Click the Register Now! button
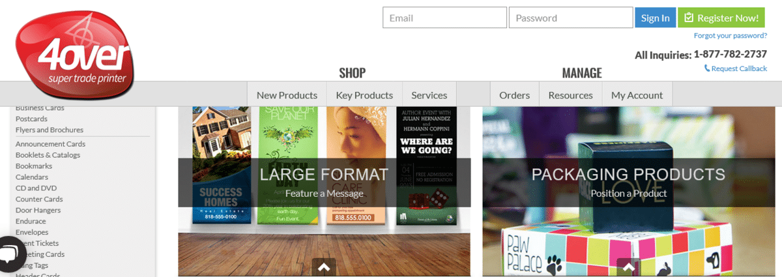 point(721,18)
